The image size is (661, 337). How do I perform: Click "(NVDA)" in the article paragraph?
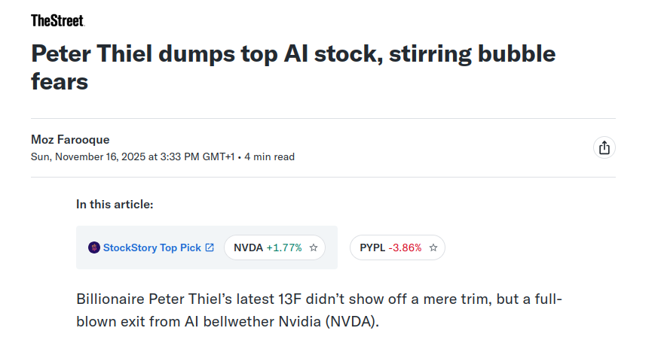[351, 322]
